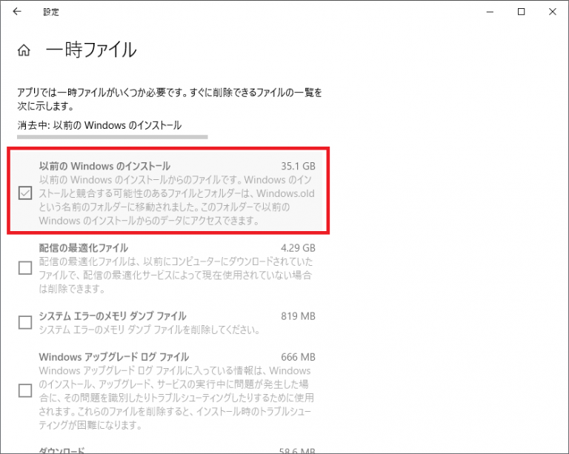Image resolution: width=569 pixels, height=454 pixels.
Task: Minimize the 設定 window
Action: pyautogui.click(x=488, y=12)
